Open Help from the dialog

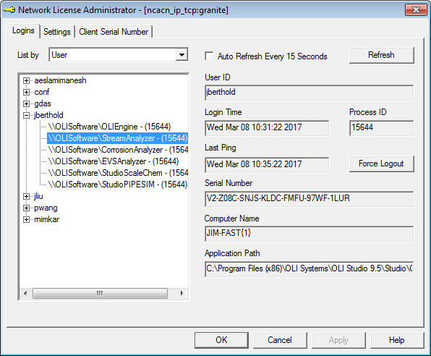397,340
